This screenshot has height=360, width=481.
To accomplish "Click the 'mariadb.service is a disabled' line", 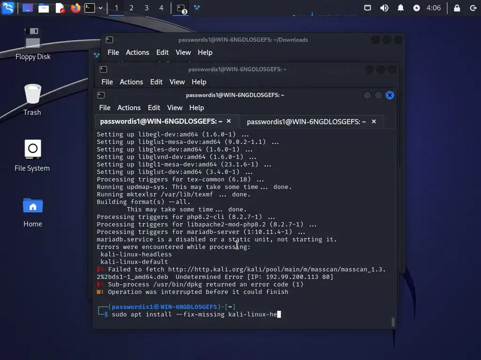I will click(217, 240).
